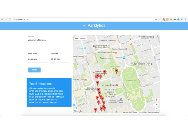The height and width of the screenshot is (133, 188).
Task: Click the red ladybug extension icon
Action: point(164,19)
